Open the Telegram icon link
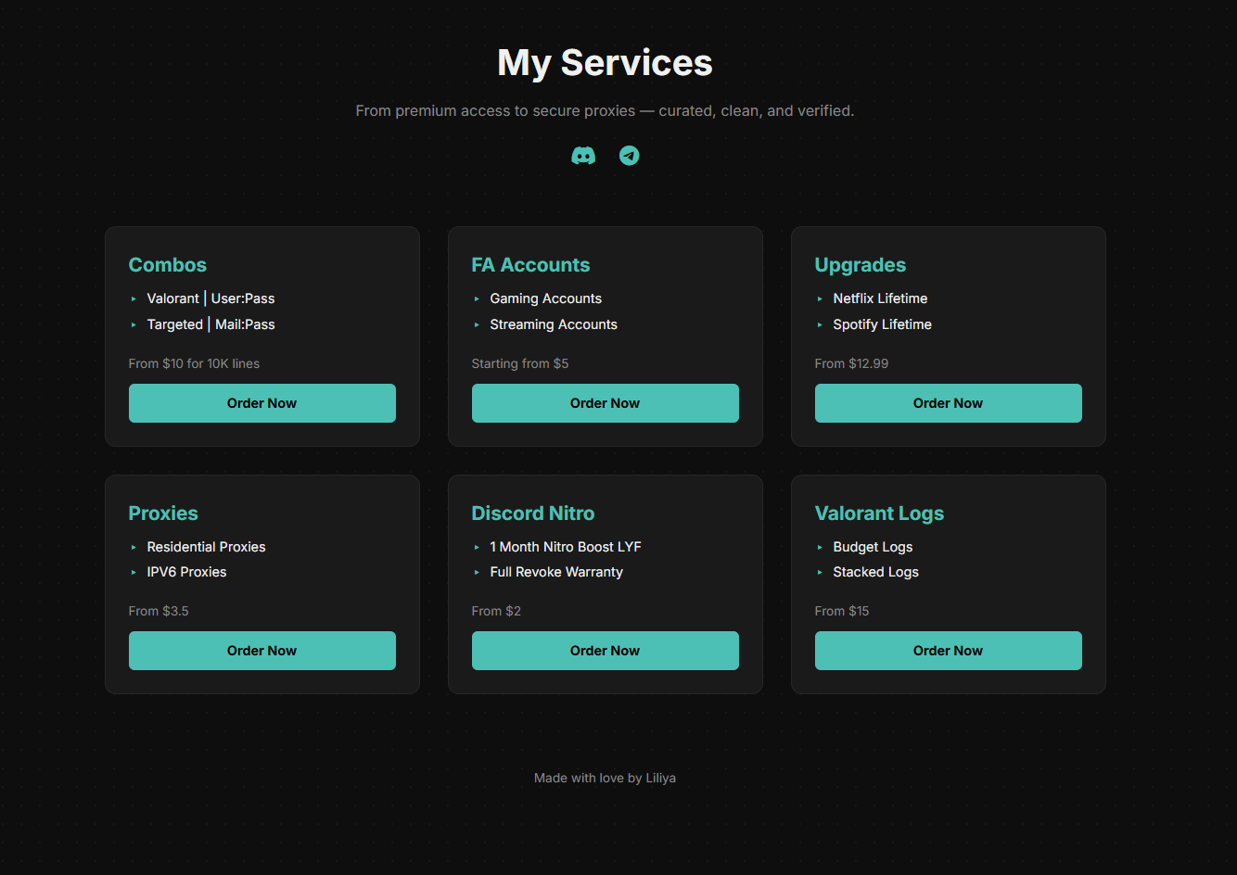1237x875 pixels. [630, 156]
